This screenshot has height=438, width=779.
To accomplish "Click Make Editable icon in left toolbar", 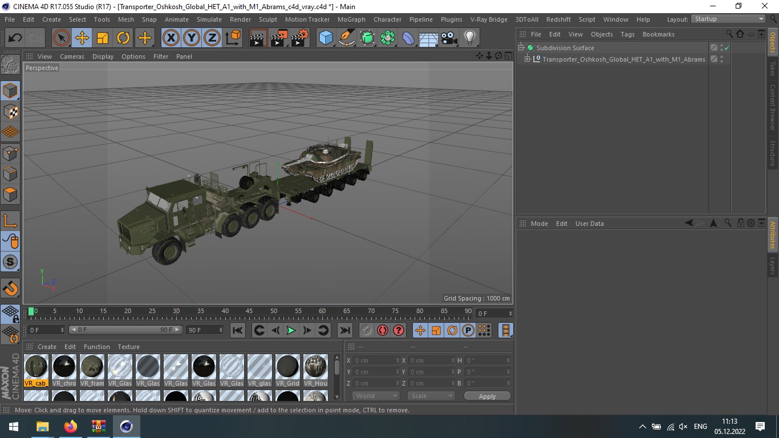I will [x=10, y=65].
